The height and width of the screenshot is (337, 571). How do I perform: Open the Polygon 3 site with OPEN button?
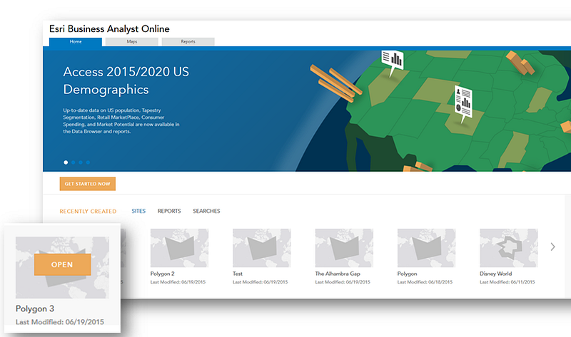(x=63, y=264)
